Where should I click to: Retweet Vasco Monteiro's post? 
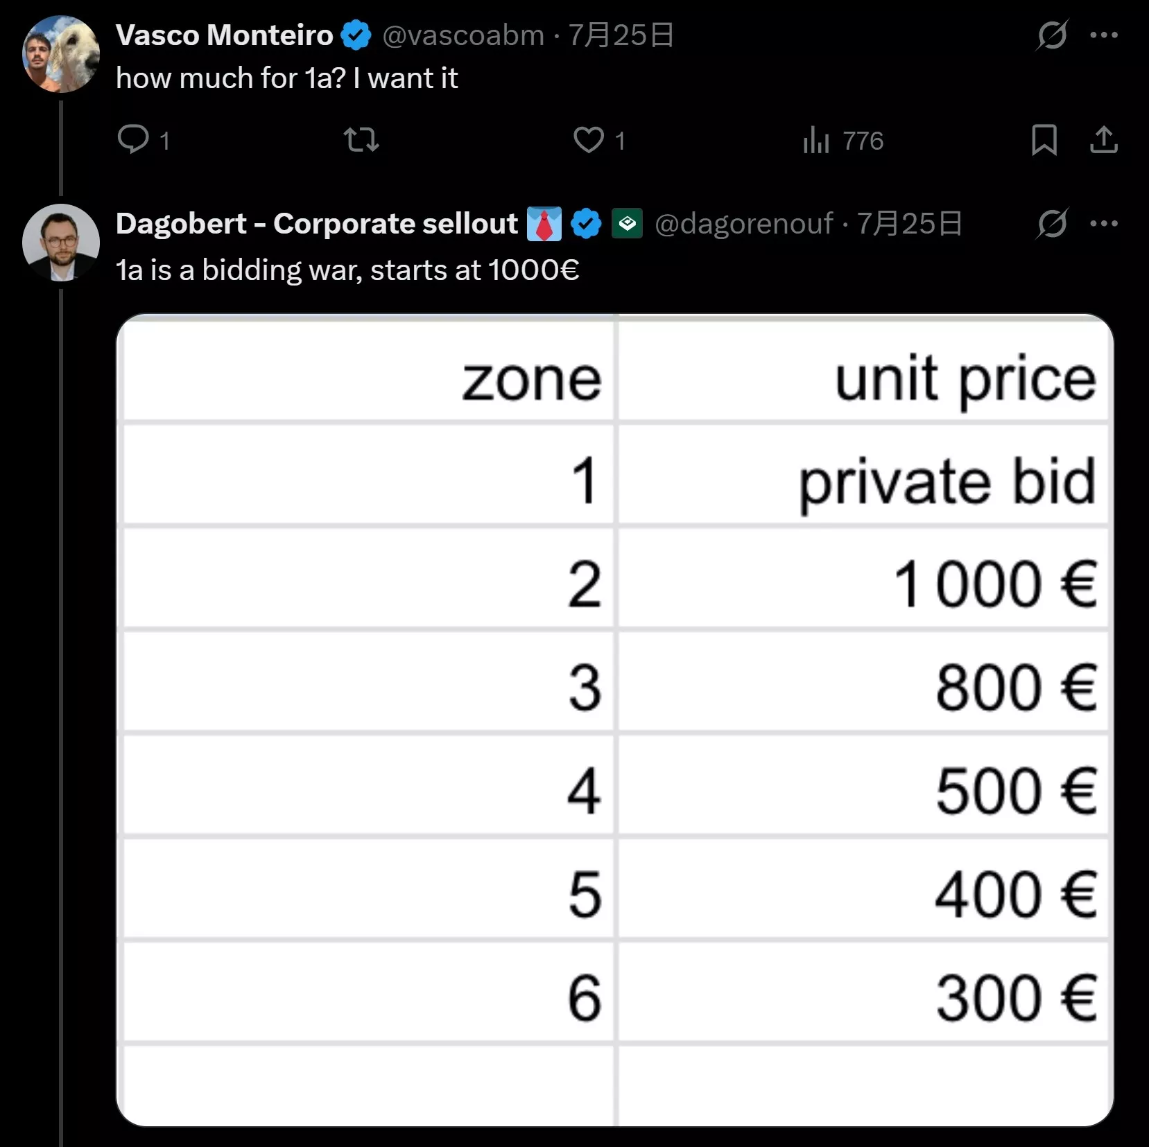pos(361,139)
